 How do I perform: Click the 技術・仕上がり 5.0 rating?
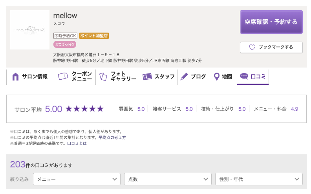pos(223,109)
